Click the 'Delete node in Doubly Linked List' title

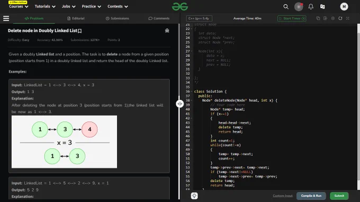pos(42,31)
